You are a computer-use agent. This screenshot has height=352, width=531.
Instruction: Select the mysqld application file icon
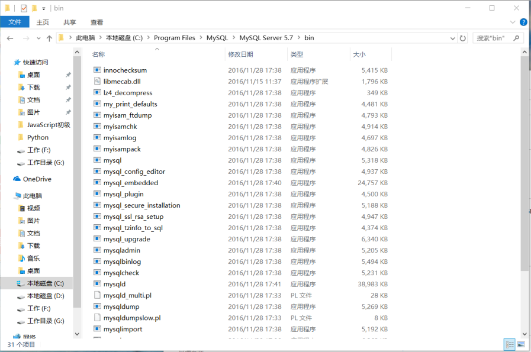point(98,284)
